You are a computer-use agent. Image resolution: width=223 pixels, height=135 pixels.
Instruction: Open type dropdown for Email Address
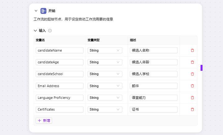(x=105, y=86)
